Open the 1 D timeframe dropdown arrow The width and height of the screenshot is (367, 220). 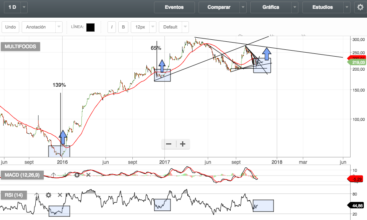pos(24,7)
